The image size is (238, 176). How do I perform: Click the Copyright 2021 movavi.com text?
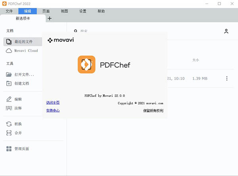pyautogui.click(x=140, y=103)
